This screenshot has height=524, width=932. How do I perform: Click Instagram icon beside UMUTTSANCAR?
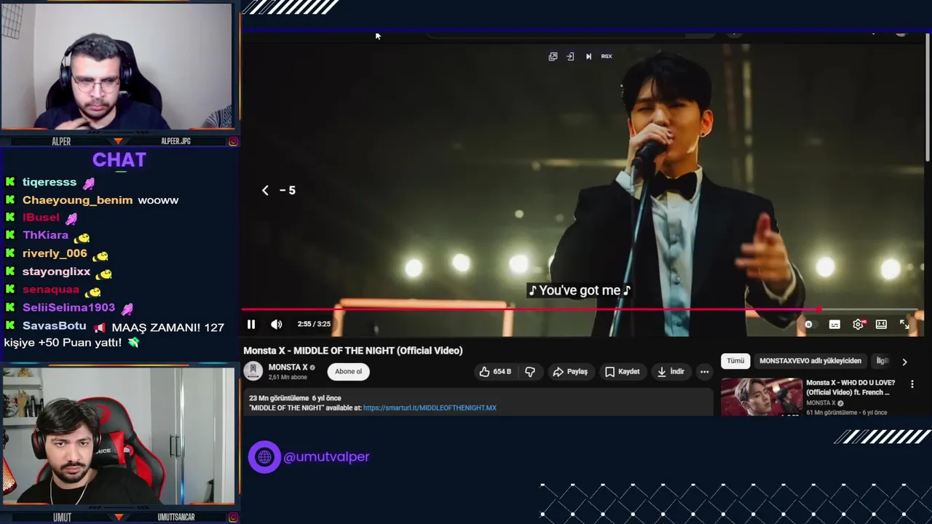[x=233, y=517]
